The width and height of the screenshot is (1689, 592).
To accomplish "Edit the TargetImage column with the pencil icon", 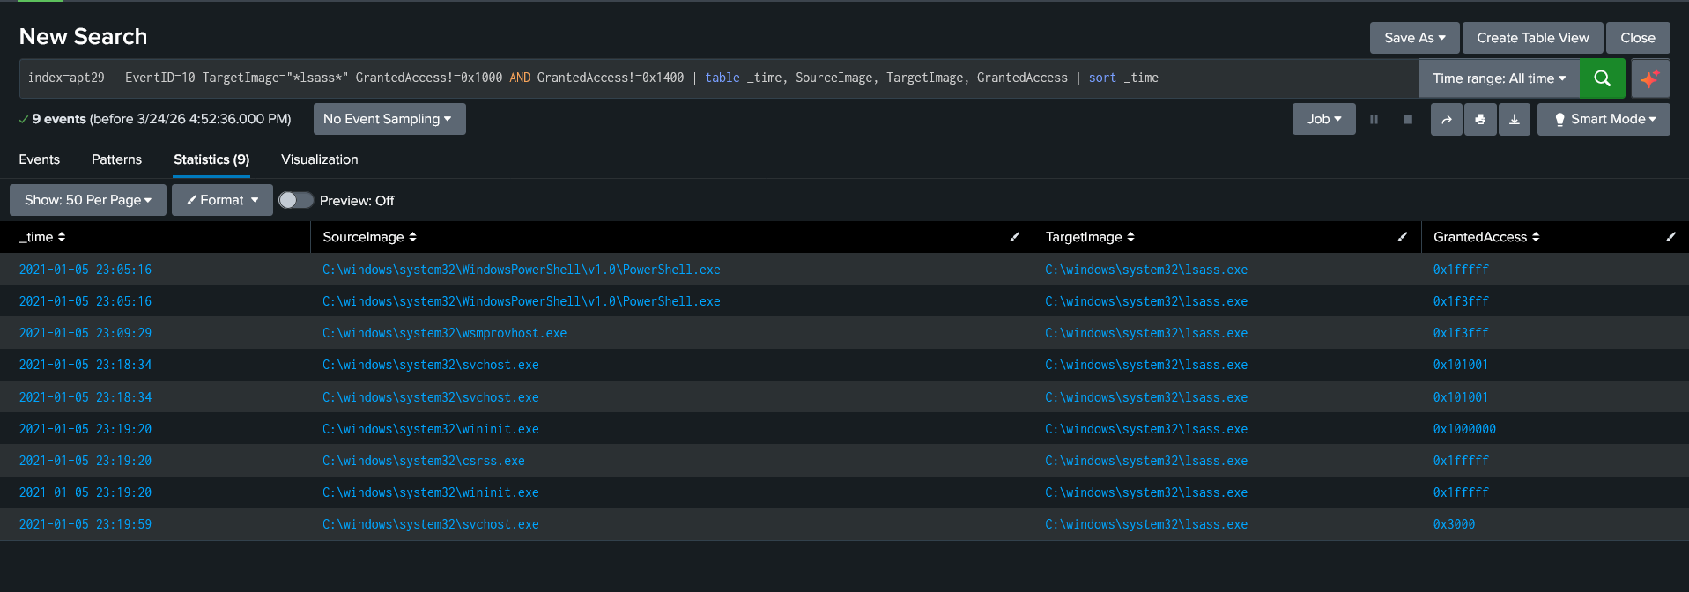I will click(1403, 237).
